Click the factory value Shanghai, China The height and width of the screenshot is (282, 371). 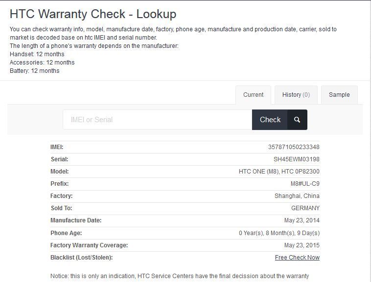point(297,196)
